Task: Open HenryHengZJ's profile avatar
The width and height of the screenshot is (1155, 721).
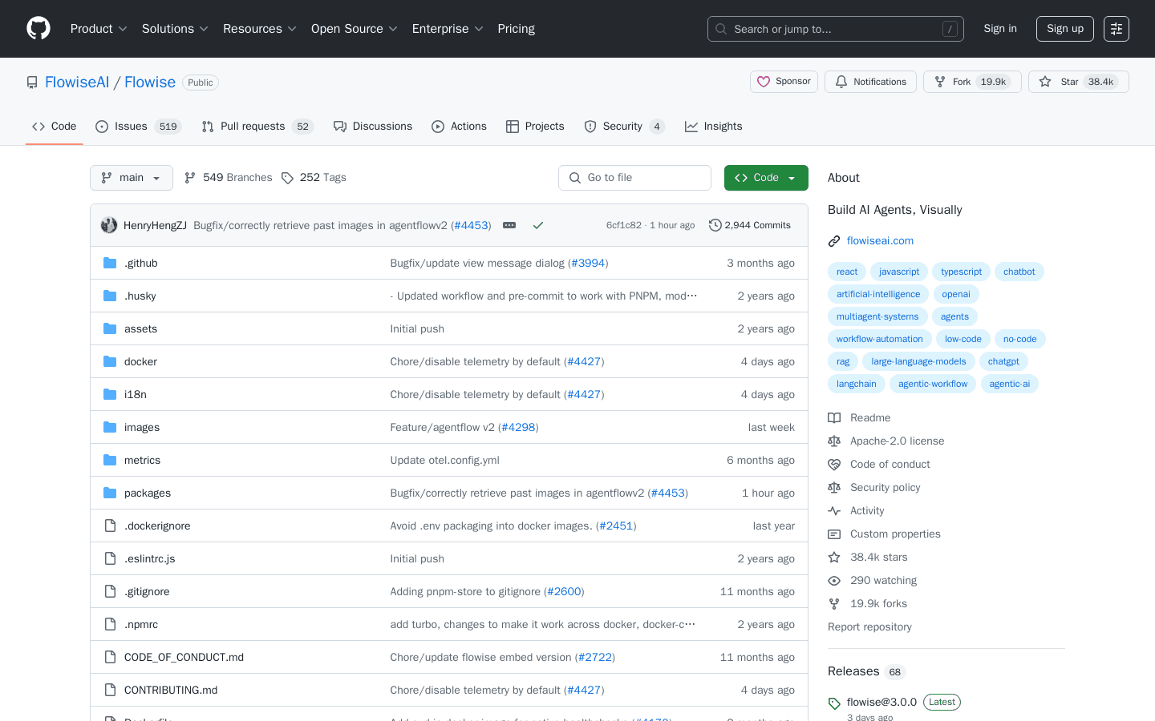Action: (x=108, y=225)
